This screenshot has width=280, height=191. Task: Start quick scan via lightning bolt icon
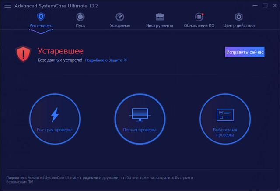tap(55, 115)
